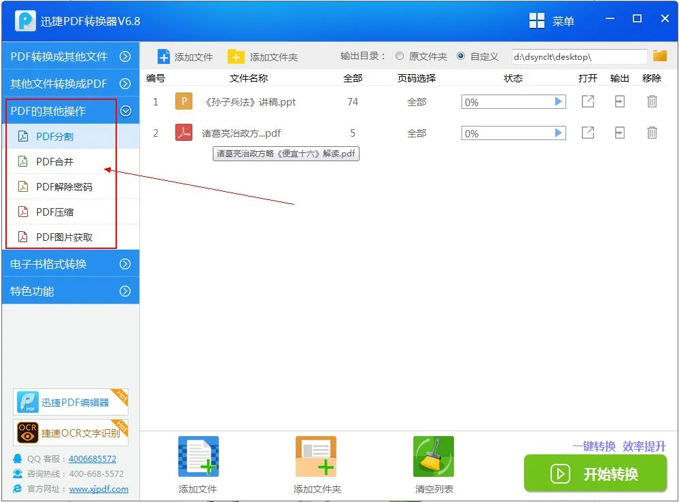This screenshot has width=679, height=502.
Task: Open output folder for 孙子兵法 ppt row
Action: tap(620, 101)
